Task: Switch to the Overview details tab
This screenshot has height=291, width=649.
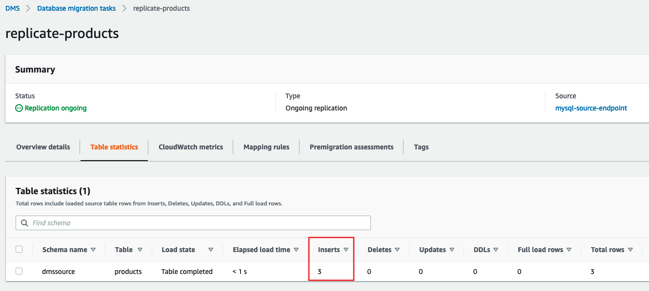Action: point(43,147)
